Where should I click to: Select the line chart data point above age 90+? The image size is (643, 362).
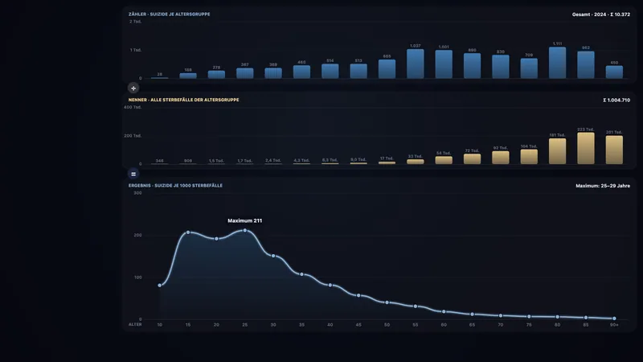614,318
